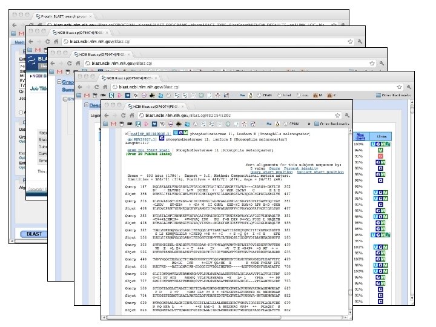Sort alignments by Query start position
Screen dimensions: 436x327
click(x=271, y=172)
